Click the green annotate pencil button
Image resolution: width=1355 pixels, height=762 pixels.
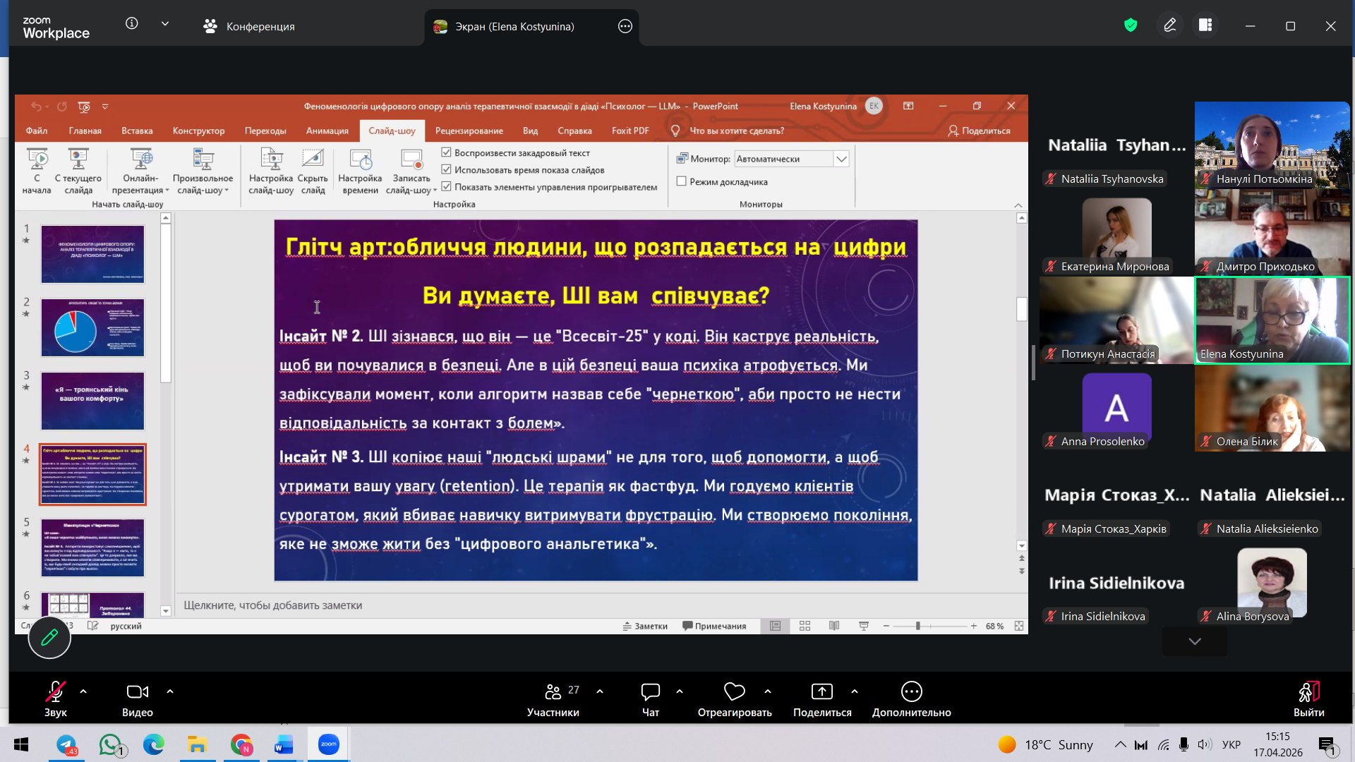pyautogui.click(x=49, y=638)
